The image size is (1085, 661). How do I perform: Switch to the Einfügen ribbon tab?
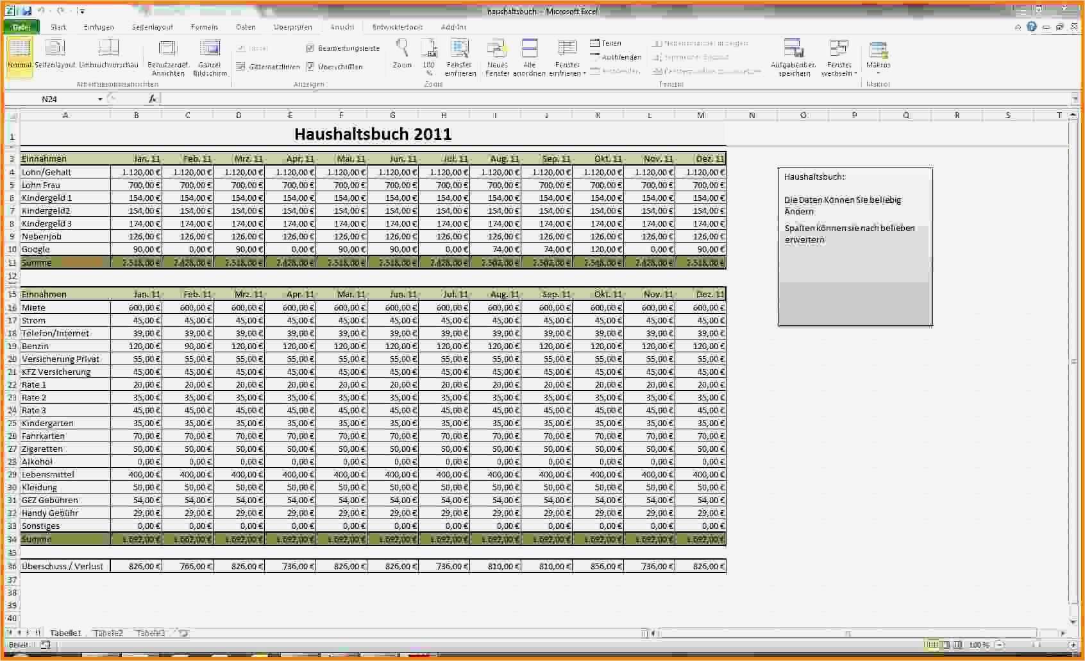coord(99,27)
